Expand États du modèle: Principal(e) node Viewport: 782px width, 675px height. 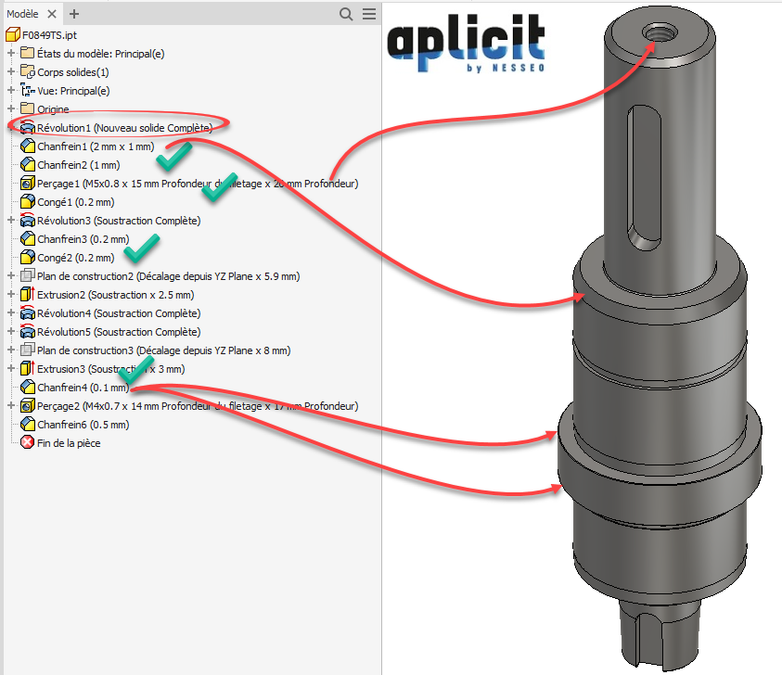[x=11, y=53]
